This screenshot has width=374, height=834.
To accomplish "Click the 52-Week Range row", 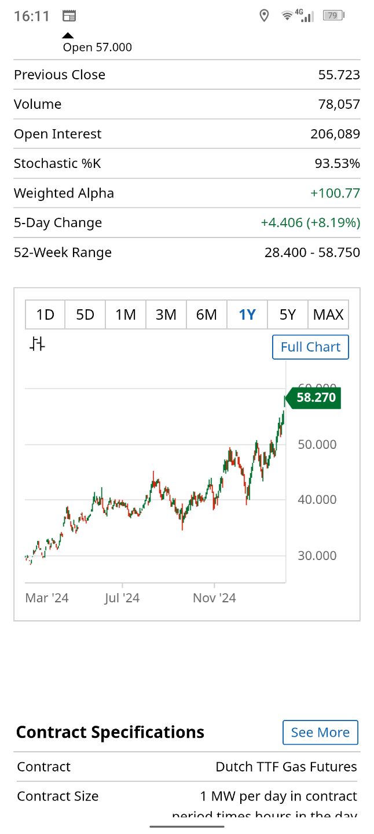I will [187, 253].
